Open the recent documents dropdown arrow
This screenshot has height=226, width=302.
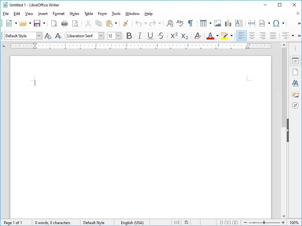(30, 24)
